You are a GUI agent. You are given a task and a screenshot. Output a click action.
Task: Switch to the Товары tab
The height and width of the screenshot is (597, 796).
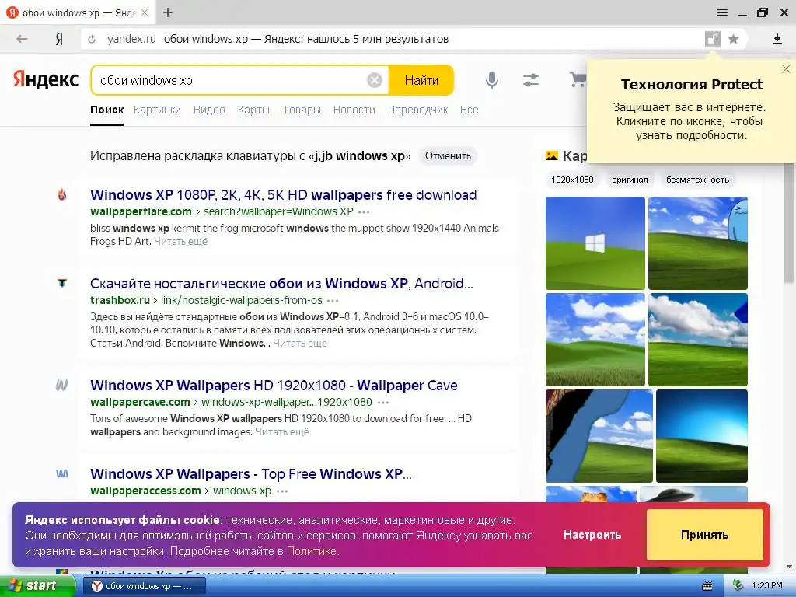[302, 110]
